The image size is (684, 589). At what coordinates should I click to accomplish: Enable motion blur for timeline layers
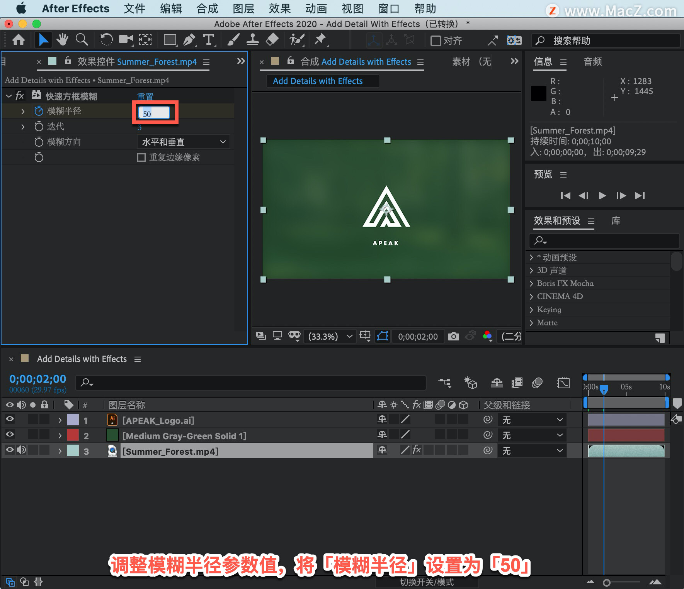tap(537, 383)
